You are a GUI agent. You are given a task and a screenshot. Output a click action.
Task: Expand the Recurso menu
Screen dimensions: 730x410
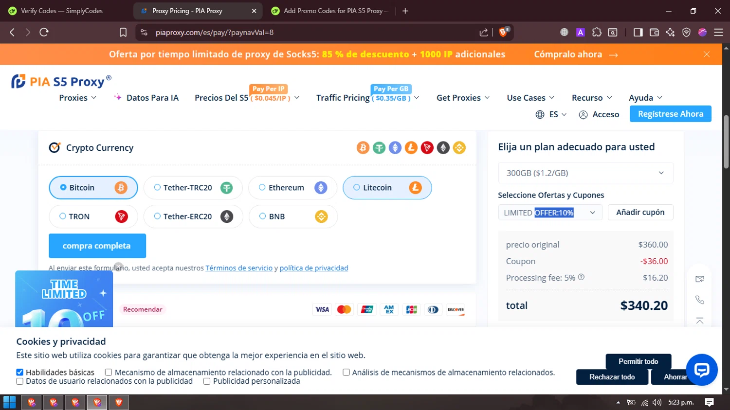[x=592, y=98]
